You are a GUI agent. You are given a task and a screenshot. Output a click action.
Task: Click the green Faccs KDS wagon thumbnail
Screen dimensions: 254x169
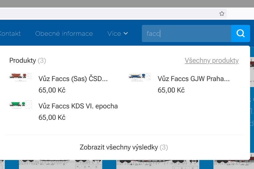(x=20, y=104)
